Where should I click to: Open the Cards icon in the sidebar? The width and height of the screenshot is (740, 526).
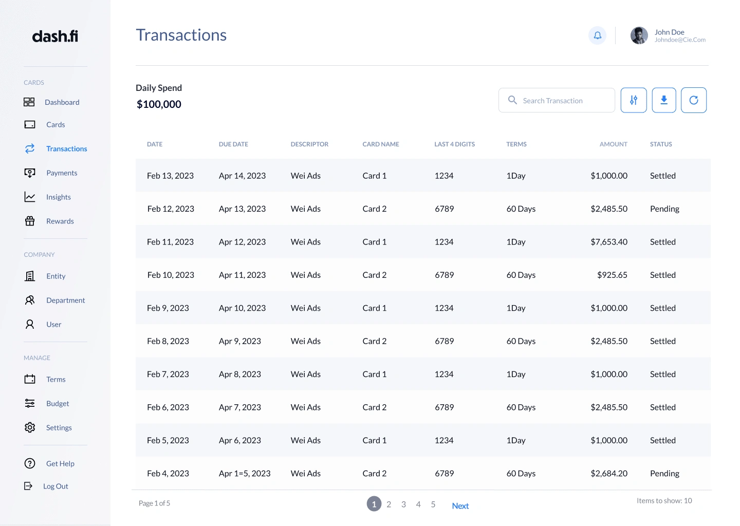pyautogui.click(x=30, y=124)
